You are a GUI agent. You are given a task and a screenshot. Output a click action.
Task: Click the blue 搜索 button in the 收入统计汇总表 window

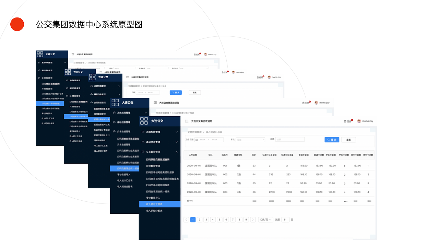point(332,140)
